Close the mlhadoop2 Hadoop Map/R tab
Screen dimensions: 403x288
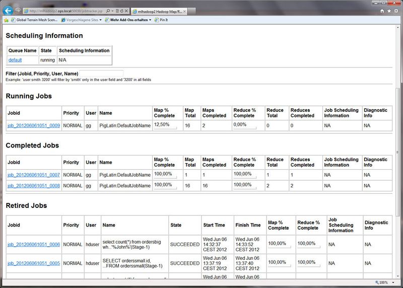pos(184,12)
